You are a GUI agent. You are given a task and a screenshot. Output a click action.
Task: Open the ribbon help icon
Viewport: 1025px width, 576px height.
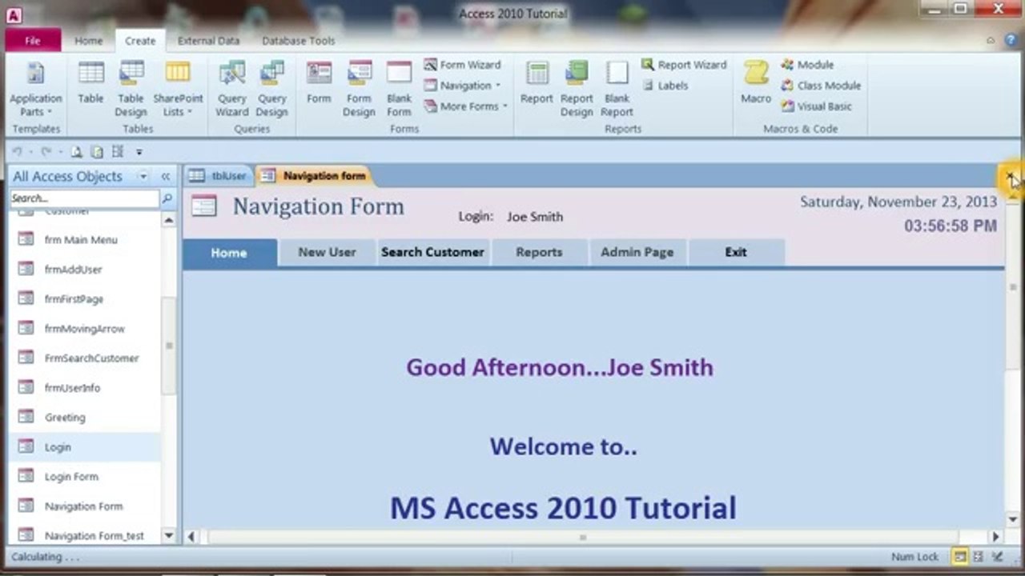click(1009, 40)
